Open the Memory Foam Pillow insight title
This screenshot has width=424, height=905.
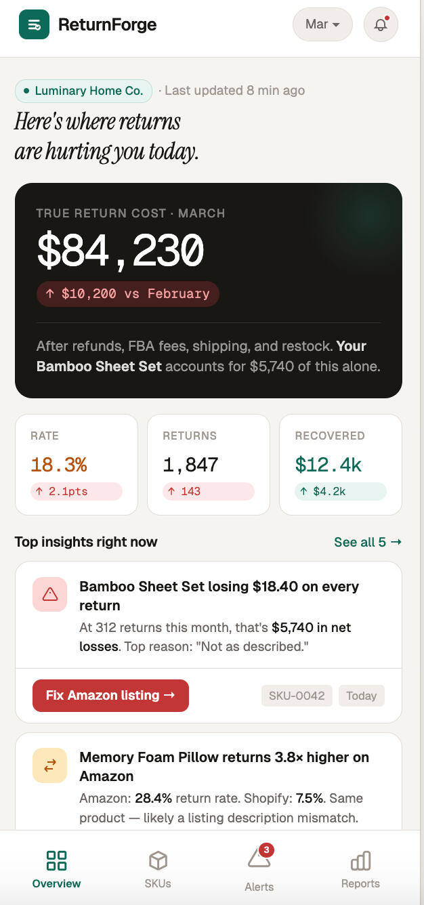pos(224,767)
